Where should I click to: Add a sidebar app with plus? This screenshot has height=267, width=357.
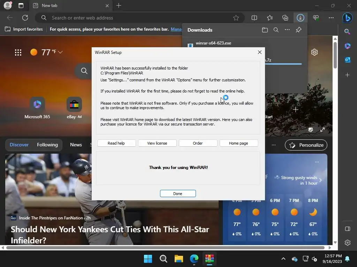[348, 75]
